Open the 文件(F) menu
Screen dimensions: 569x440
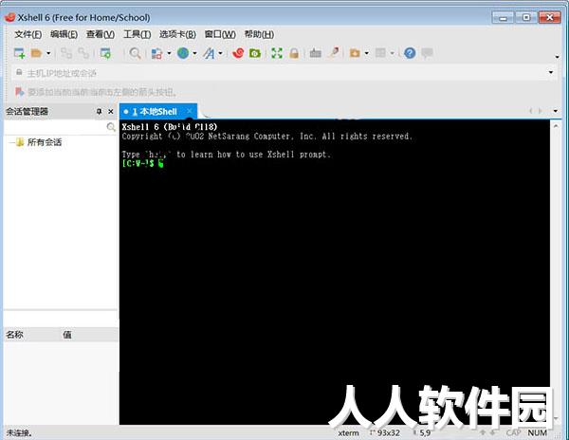coord(28,34)
